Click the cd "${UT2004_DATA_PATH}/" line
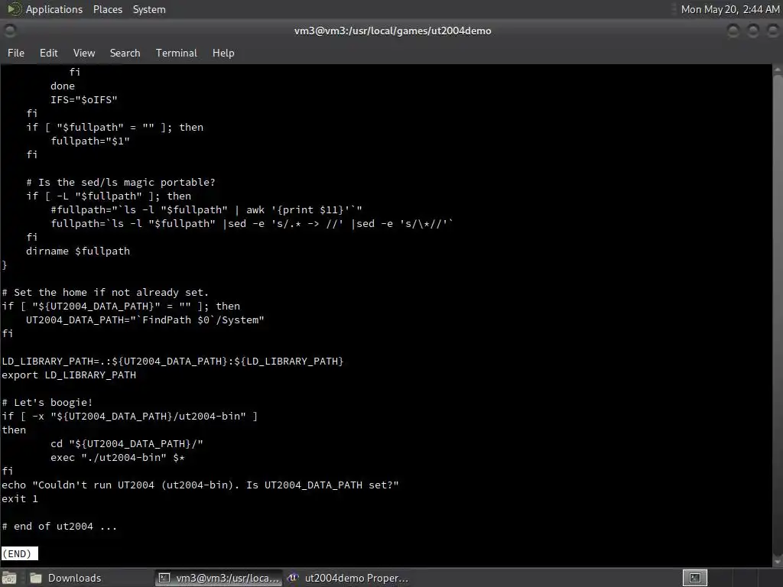 click(x=126, y=444)
